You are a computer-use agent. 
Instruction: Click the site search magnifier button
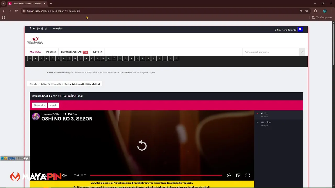pyautogui.click(x=302, y=52)
